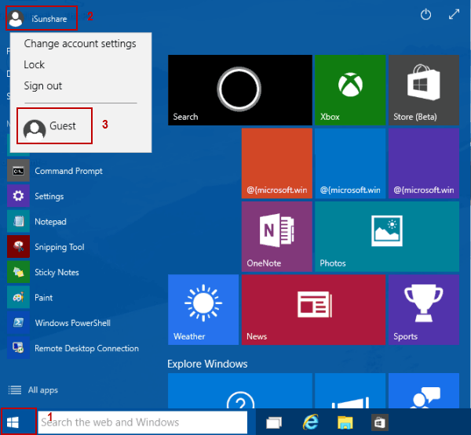
Task: Switch to the Guest account
Action: 54,126
